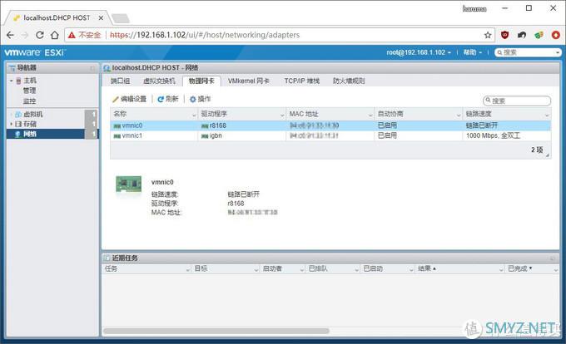Open the top search box dropdown arrow
Image resolution: width=566 pixels, height=344 pixels.
coord(558,53)
